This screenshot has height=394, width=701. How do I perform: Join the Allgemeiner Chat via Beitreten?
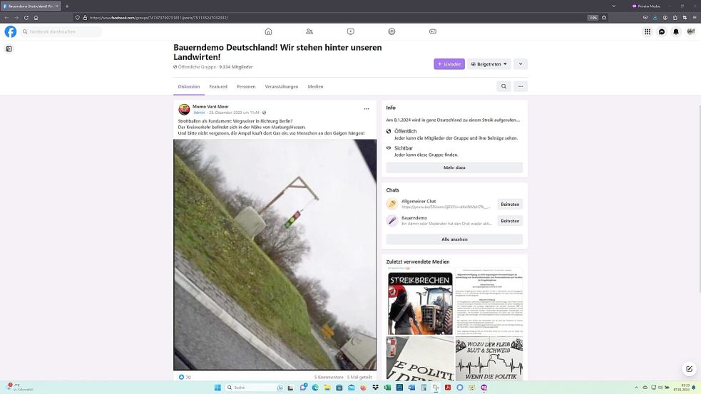point(510,204)
